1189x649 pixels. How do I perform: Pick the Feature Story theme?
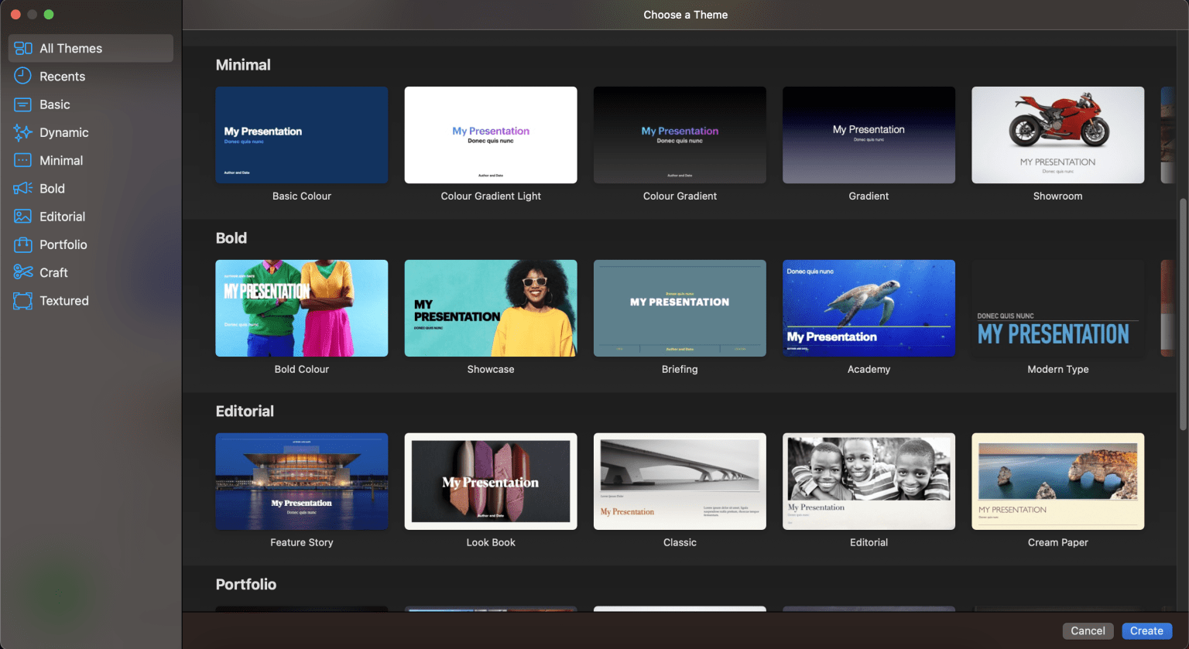point(301,481)
